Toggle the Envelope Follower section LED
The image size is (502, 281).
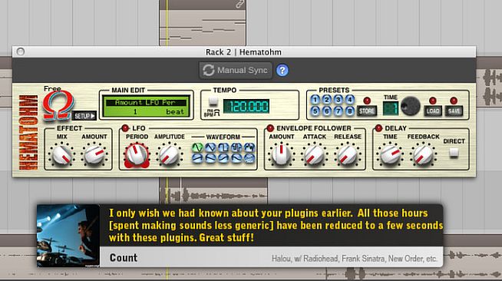coord(270,128)
